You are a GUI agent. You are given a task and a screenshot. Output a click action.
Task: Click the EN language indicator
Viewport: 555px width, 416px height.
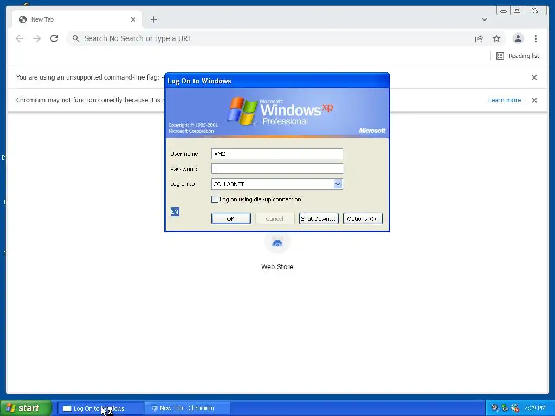point(175,212)
